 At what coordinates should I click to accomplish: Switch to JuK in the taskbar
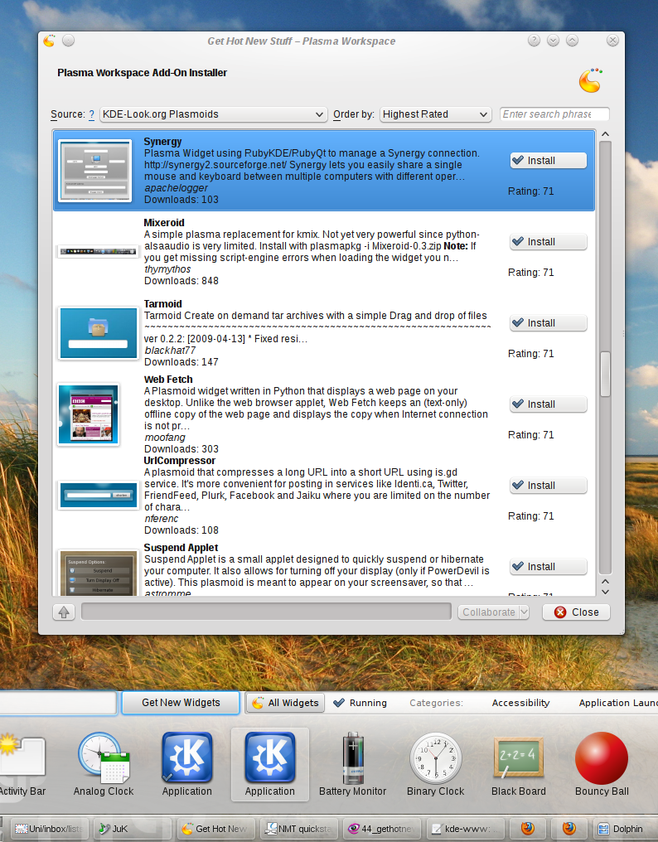click(132, 829)
